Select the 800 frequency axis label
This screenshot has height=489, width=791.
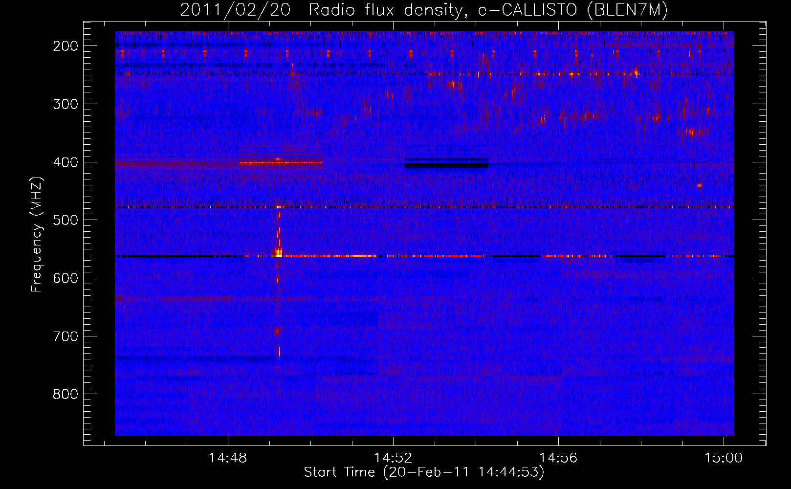pyautogui.click(x=66, y=394)
